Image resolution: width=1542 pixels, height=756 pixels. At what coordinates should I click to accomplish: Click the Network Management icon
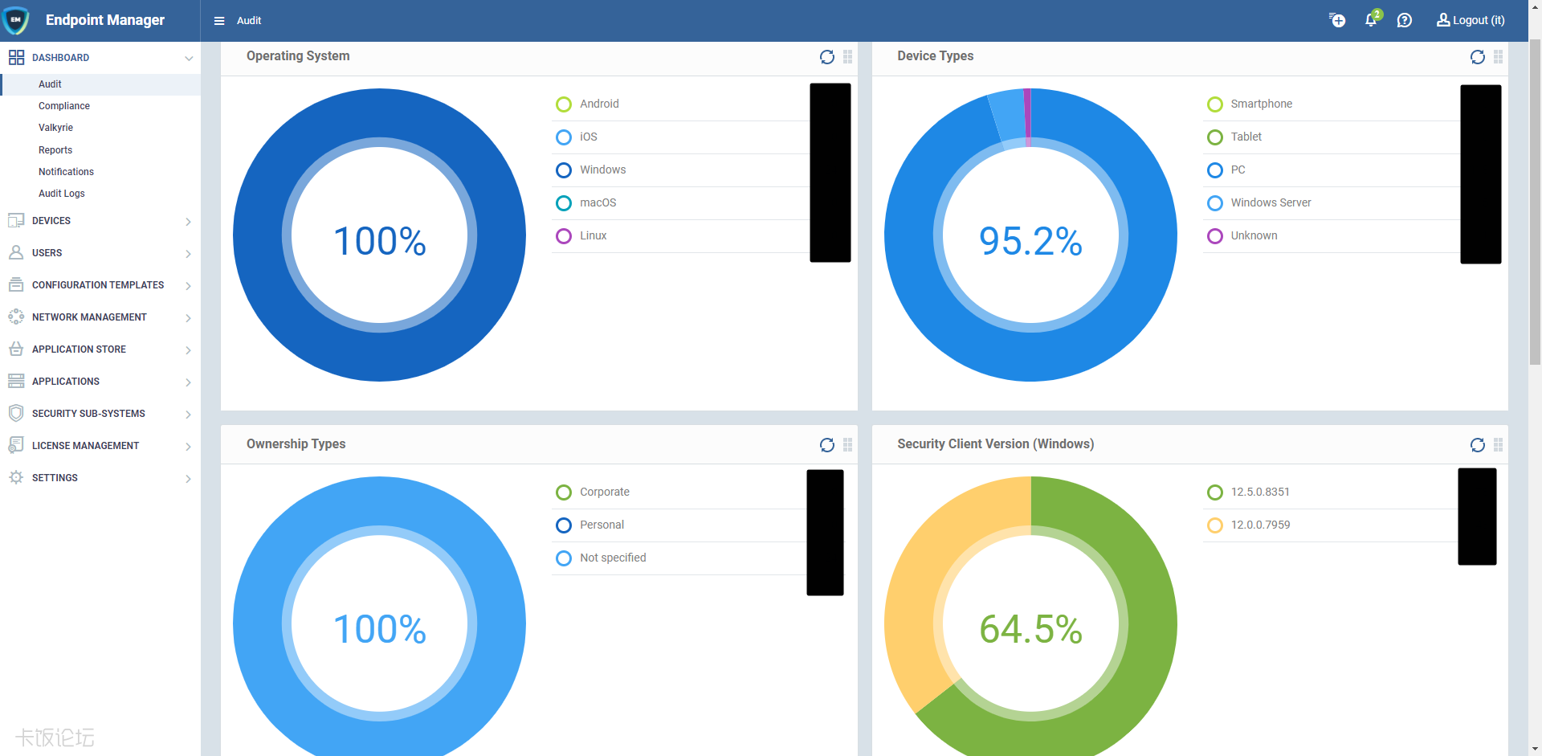click(16, 317)
